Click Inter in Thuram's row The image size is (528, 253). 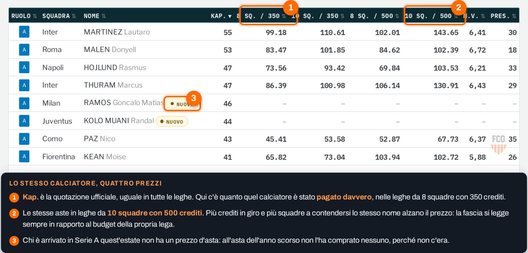[x=50, y=85]
